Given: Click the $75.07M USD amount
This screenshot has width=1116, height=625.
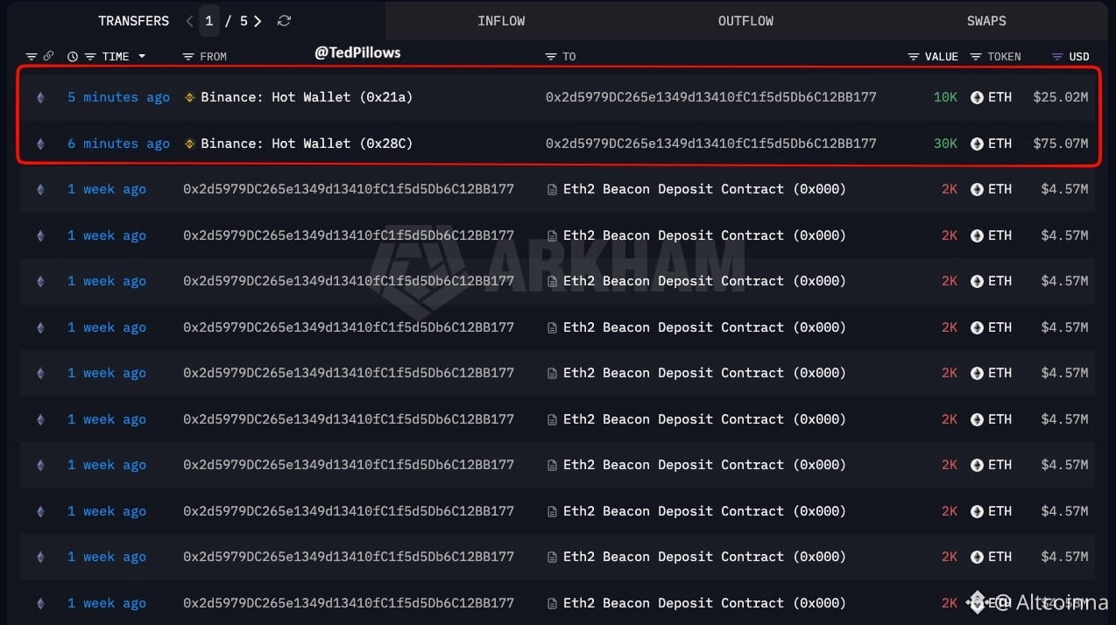Looking at the screenshot, I should 1061,144.
